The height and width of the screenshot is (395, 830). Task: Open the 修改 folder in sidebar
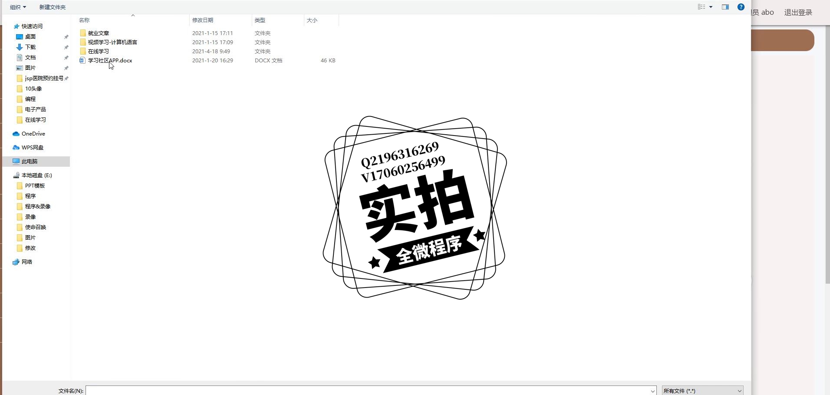[x=30, y=248]
